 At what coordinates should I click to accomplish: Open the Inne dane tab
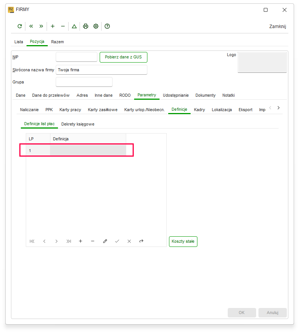point(103,95)
